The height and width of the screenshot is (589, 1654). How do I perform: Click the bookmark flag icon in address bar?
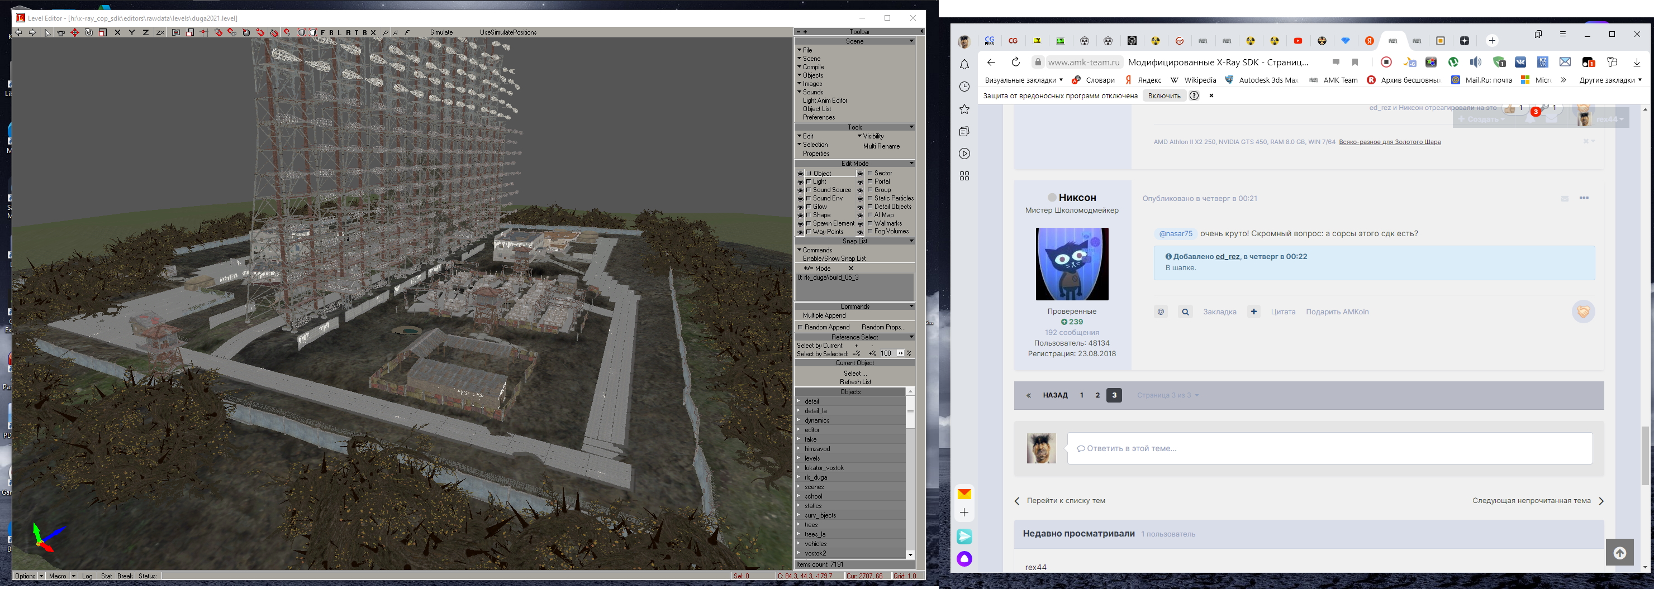pos(1355,62)
